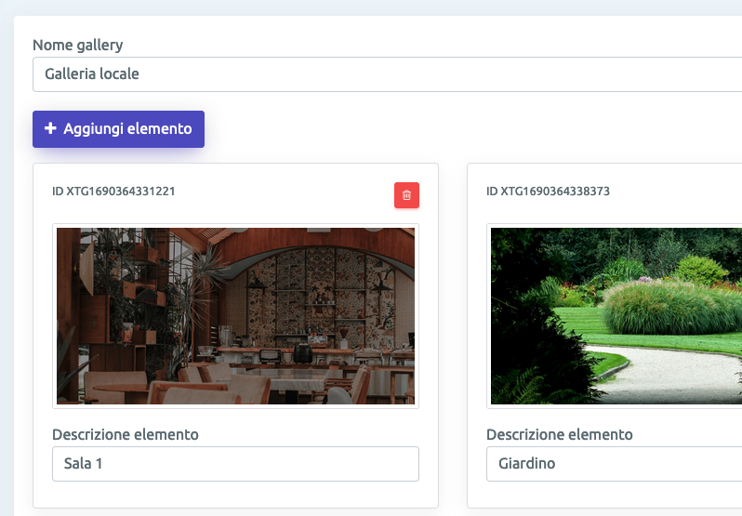The width and height of the screenshot is (742, 516).
Task: Click the Aggiungi elemento button
Action: 118,129
